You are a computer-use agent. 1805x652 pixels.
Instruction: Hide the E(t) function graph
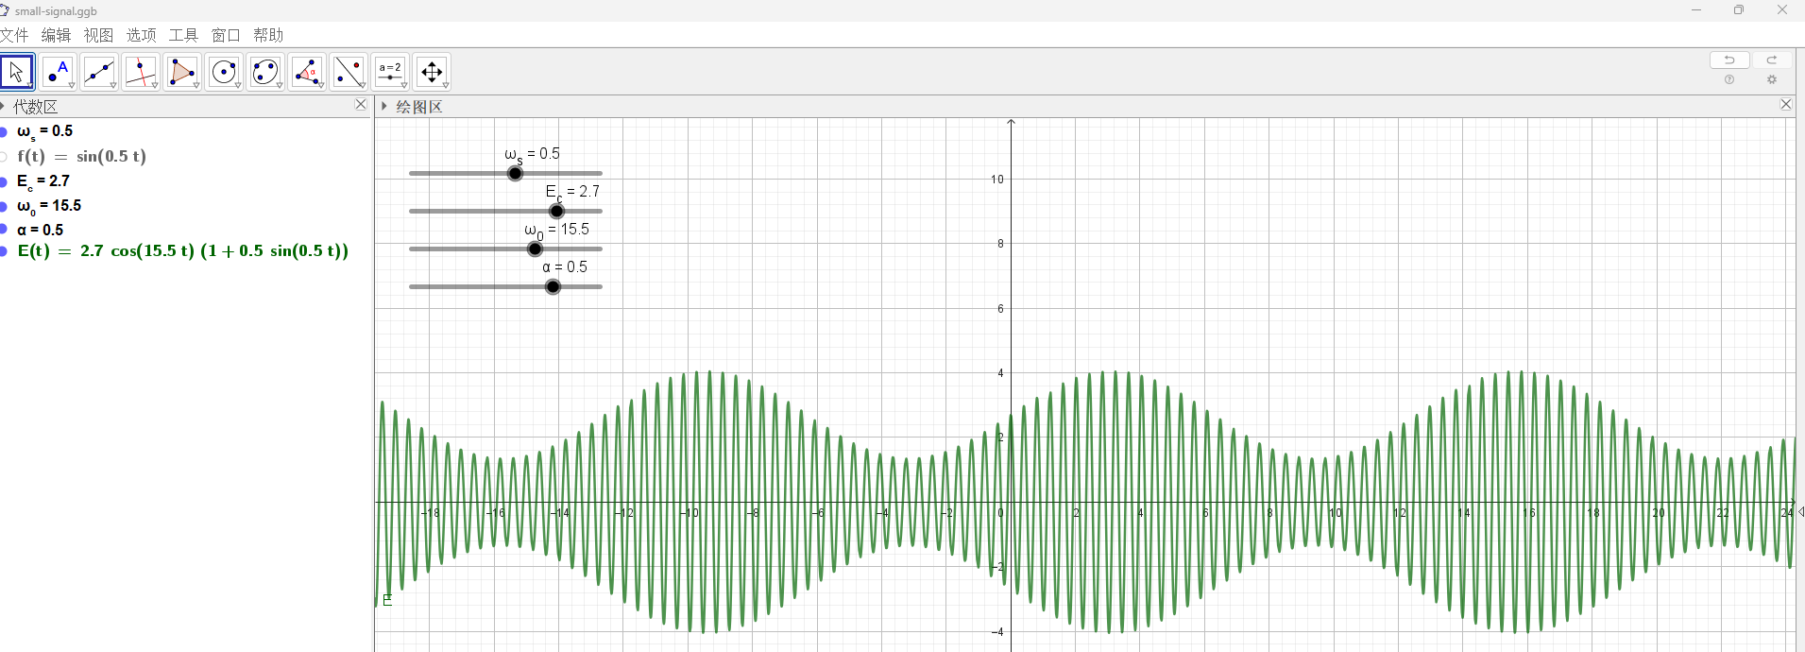tap(4, 251)
